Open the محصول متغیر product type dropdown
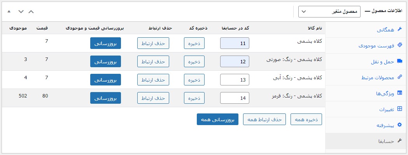 pyautogui.click(x=329, y=12)
